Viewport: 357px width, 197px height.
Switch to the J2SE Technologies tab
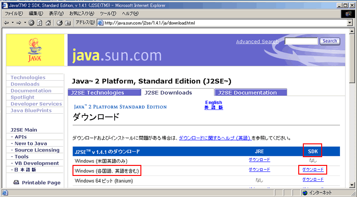104,93
